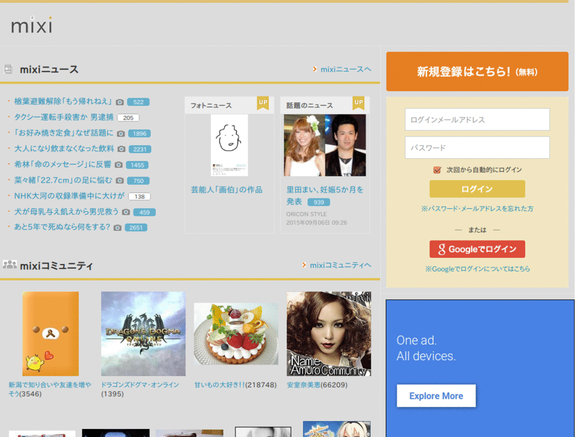Open headline 菜々緒「22.7cm」の足に悩む
This screenshot has height=437, width=582.
[63, 180]
